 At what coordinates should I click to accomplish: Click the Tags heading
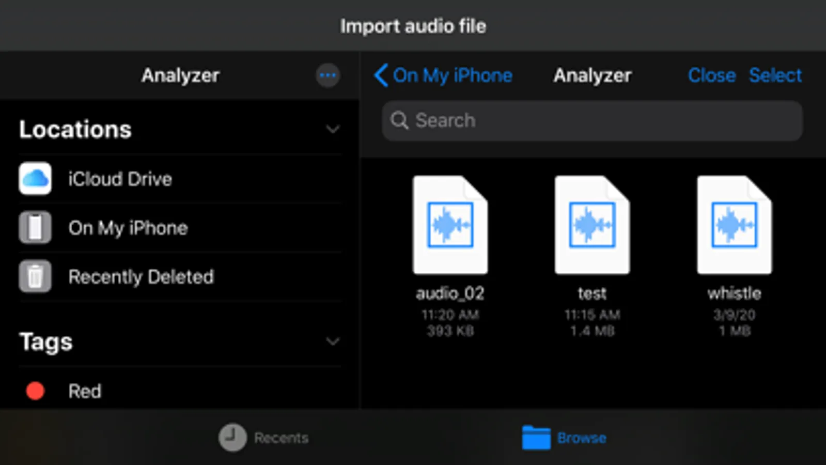tap(46, 342)
